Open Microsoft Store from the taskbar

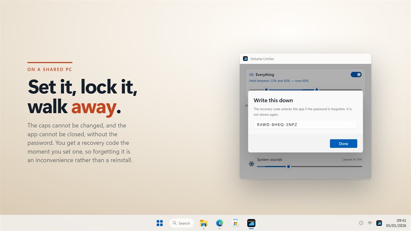pyautogui.click(x=235, y=223)
